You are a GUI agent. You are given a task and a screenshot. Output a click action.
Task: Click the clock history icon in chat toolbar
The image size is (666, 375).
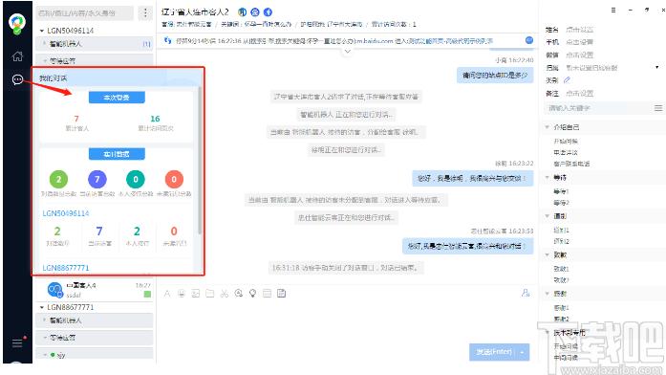pos(239,293)
